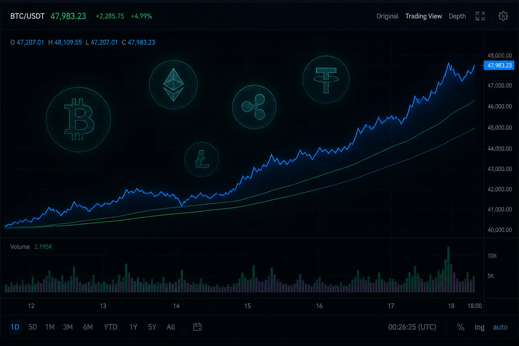The image size is (519, 346).
Task: Click the 42,000.00 price axis label
Action: 499,189
